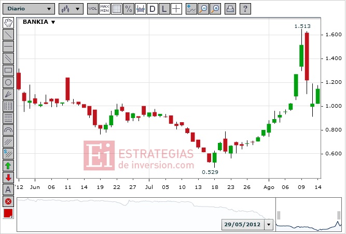Zoom in with the plus magnifier

(x=215, y=9)
